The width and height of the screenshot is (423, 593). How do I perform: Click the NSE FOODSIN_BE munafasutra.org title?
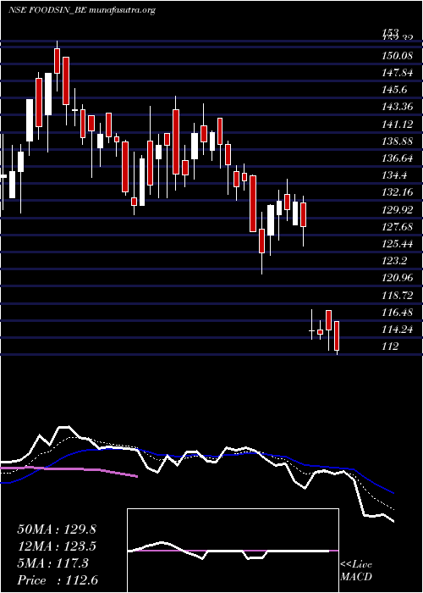point(82,10)
